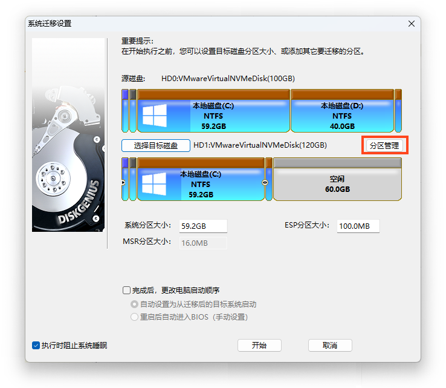Enable 完成后，更改电脑启动顺序 checkbox
The height and width of the screenshot is (388, 446).
(126, 291)
